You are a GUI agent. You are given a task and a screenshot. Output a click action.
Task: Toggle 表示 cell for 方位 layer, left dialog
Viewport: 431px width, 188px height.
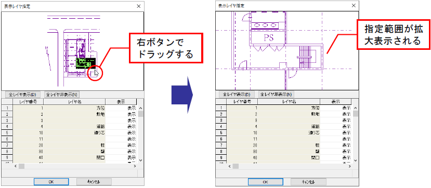[x=121, y=108]
